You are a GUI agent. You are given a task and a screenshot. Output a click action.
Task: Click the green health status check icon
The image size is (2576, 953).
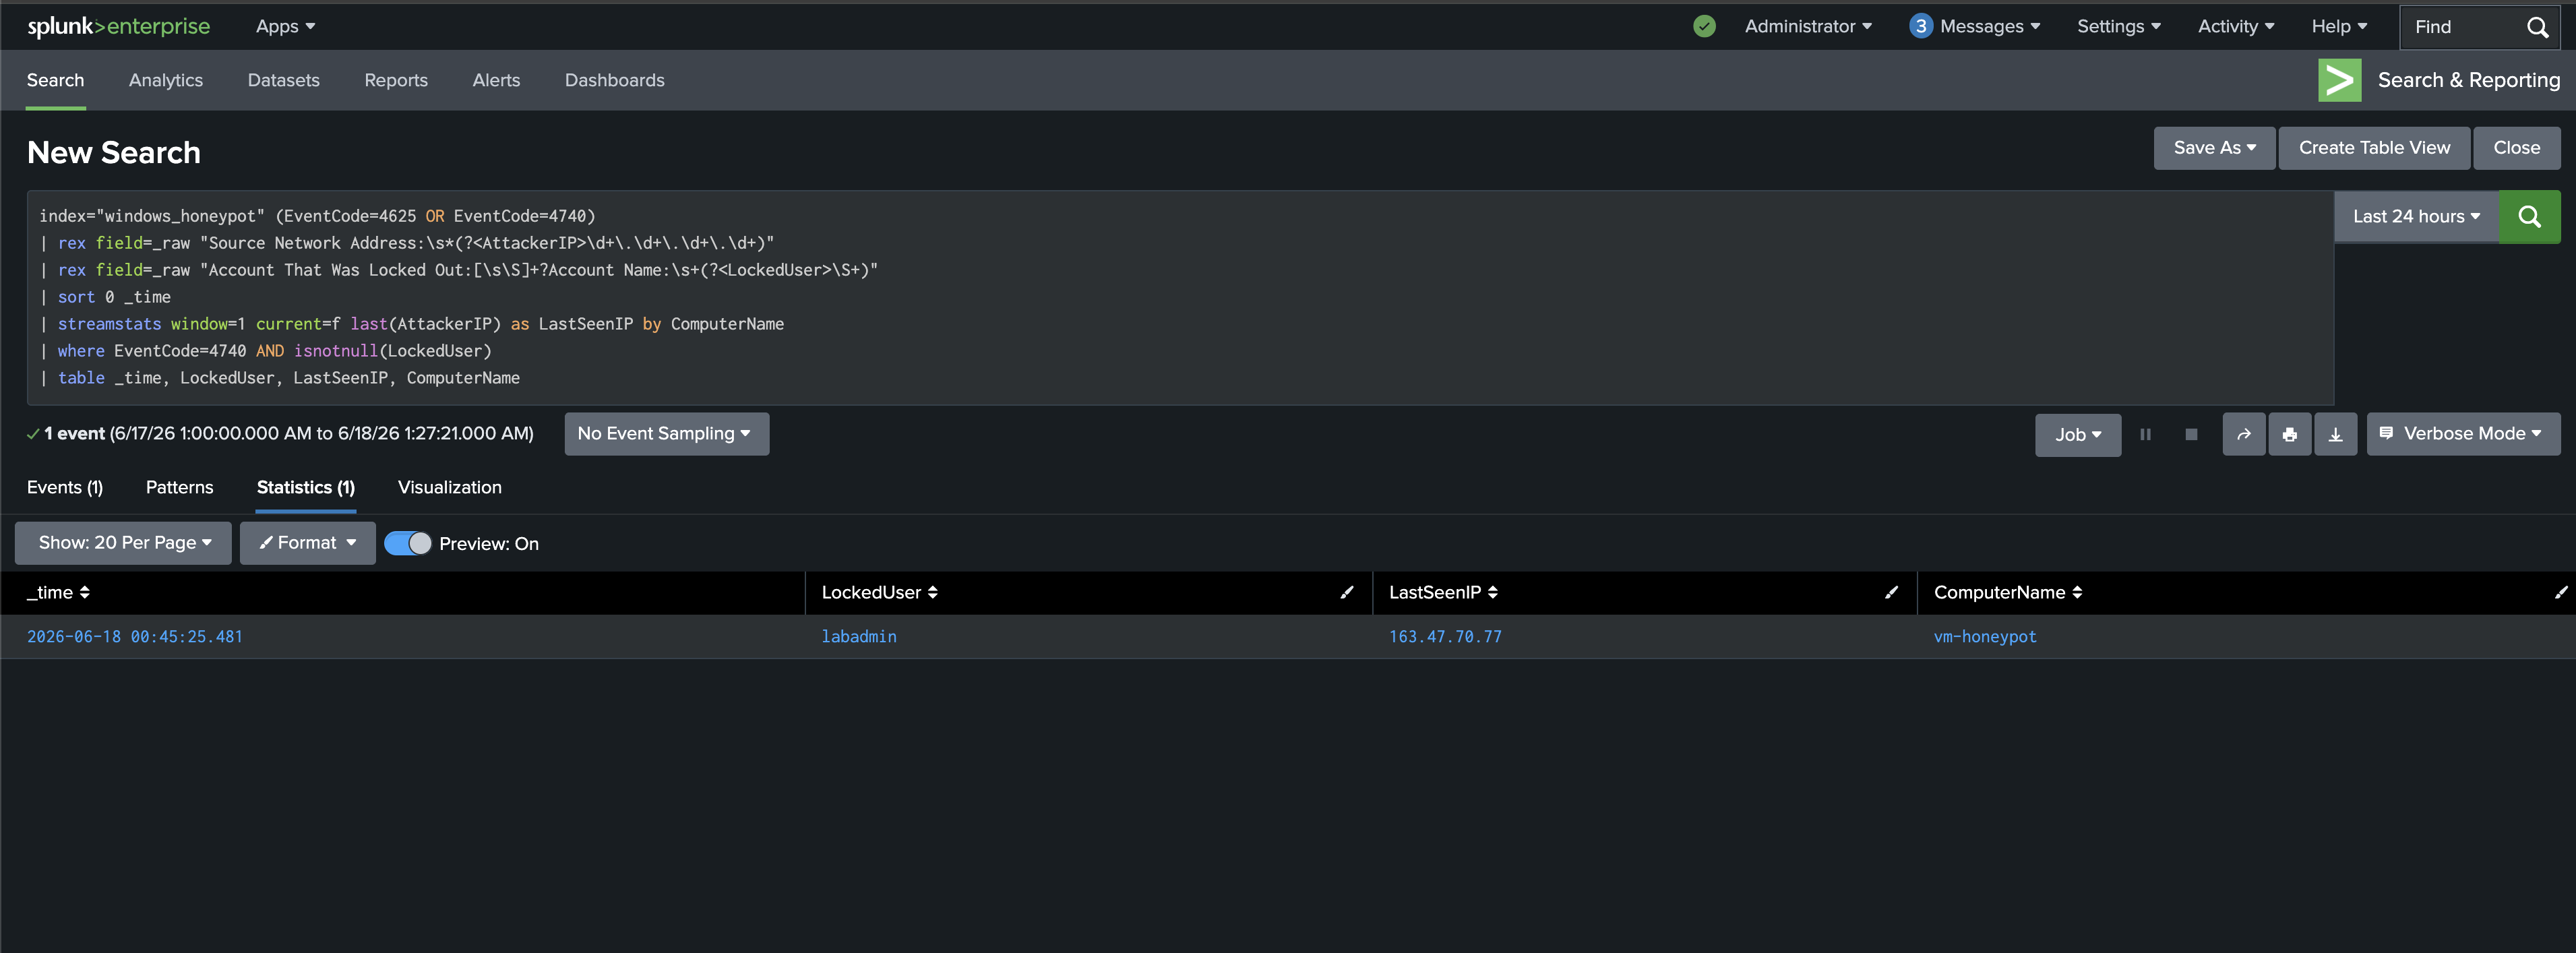1704,26
